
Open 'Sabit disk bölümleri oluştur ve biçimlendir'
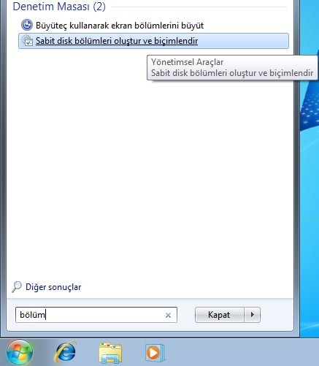pos(153,41)
